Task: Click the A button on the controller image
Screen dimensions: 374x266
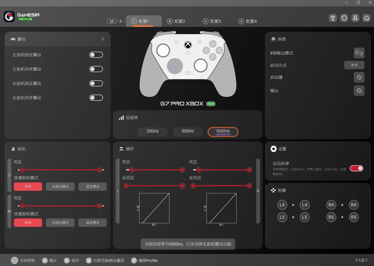Action: [x=213, y=56]
